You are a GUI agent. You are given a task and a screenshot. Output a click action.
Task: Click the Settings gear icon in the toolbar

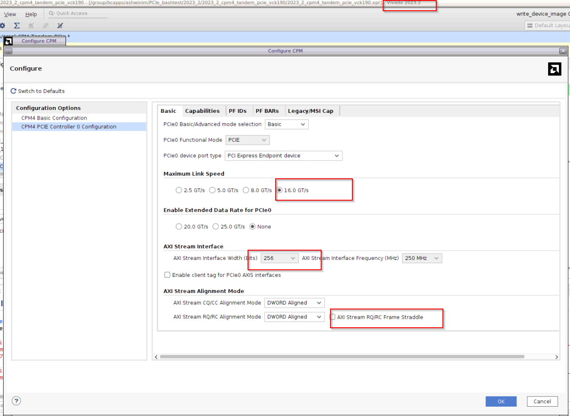click(3, 25)
